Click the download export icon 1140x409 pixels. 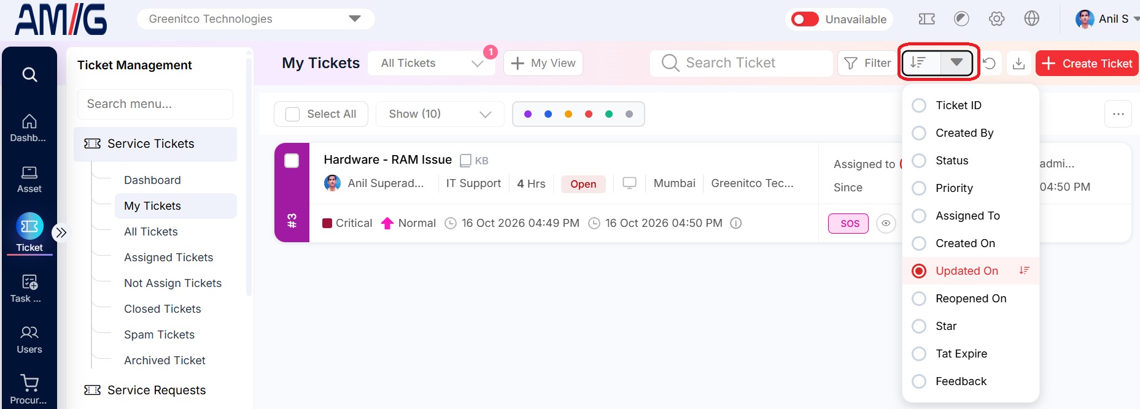(1018, 63)
